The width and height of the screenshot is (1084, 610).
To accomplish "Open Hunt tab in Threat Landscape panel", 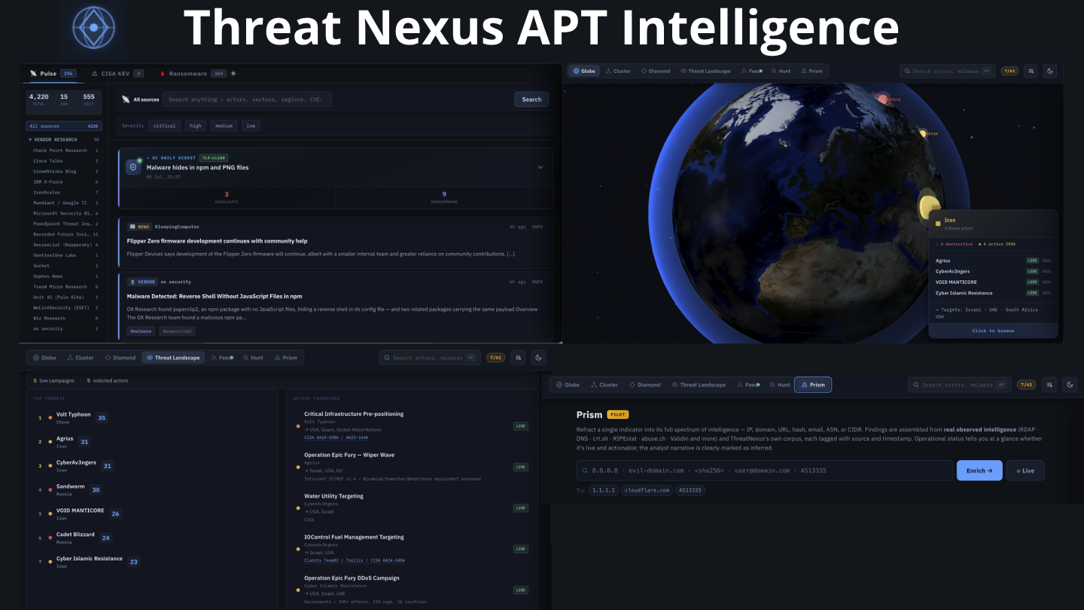I will pyautogui.click(x=253, y=358).
